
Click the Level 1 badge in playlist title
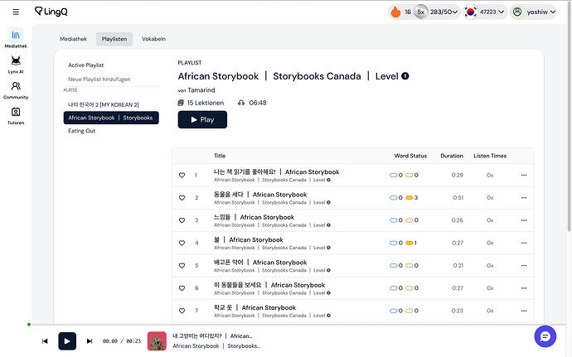pos(405,76)
